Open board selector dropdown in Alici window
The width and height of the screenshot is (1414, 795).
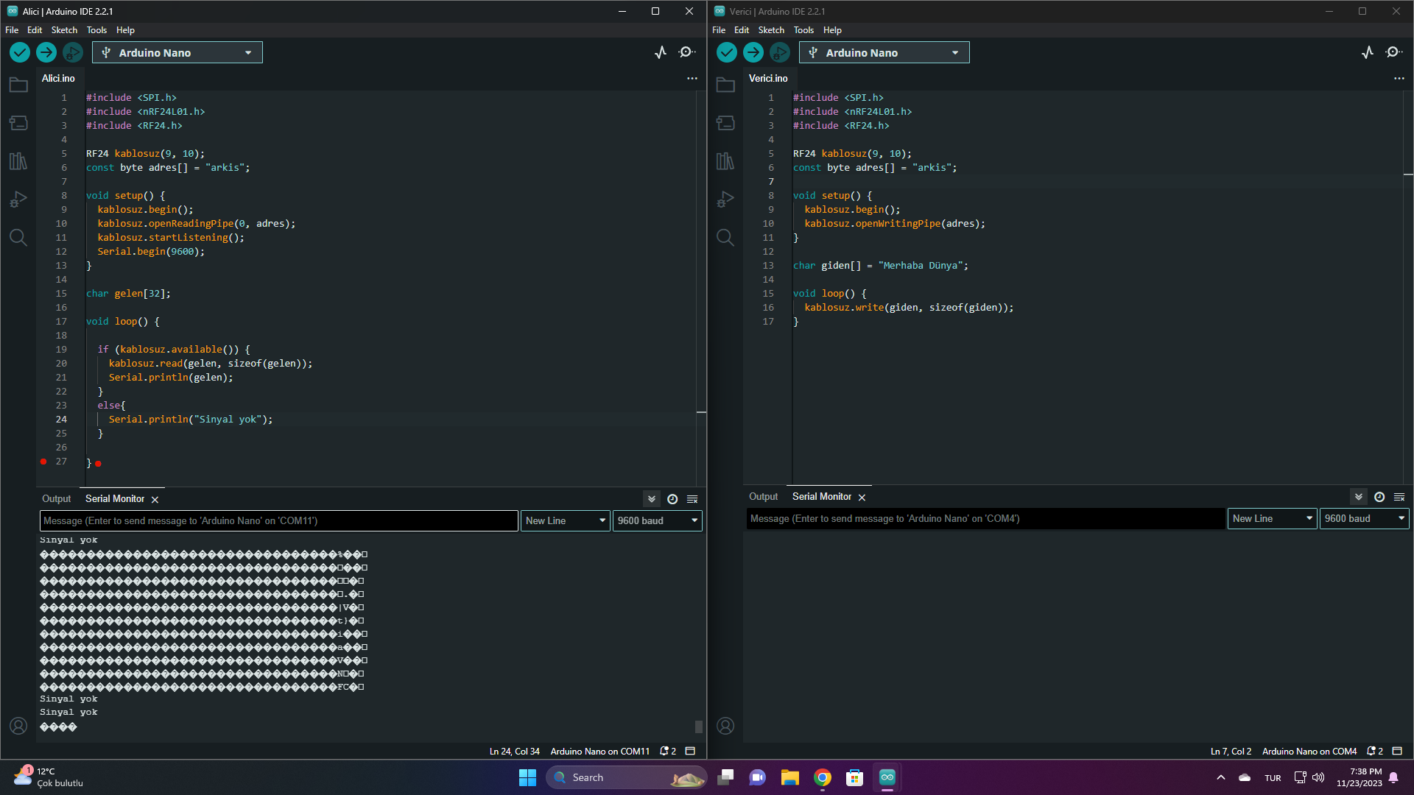177,52
